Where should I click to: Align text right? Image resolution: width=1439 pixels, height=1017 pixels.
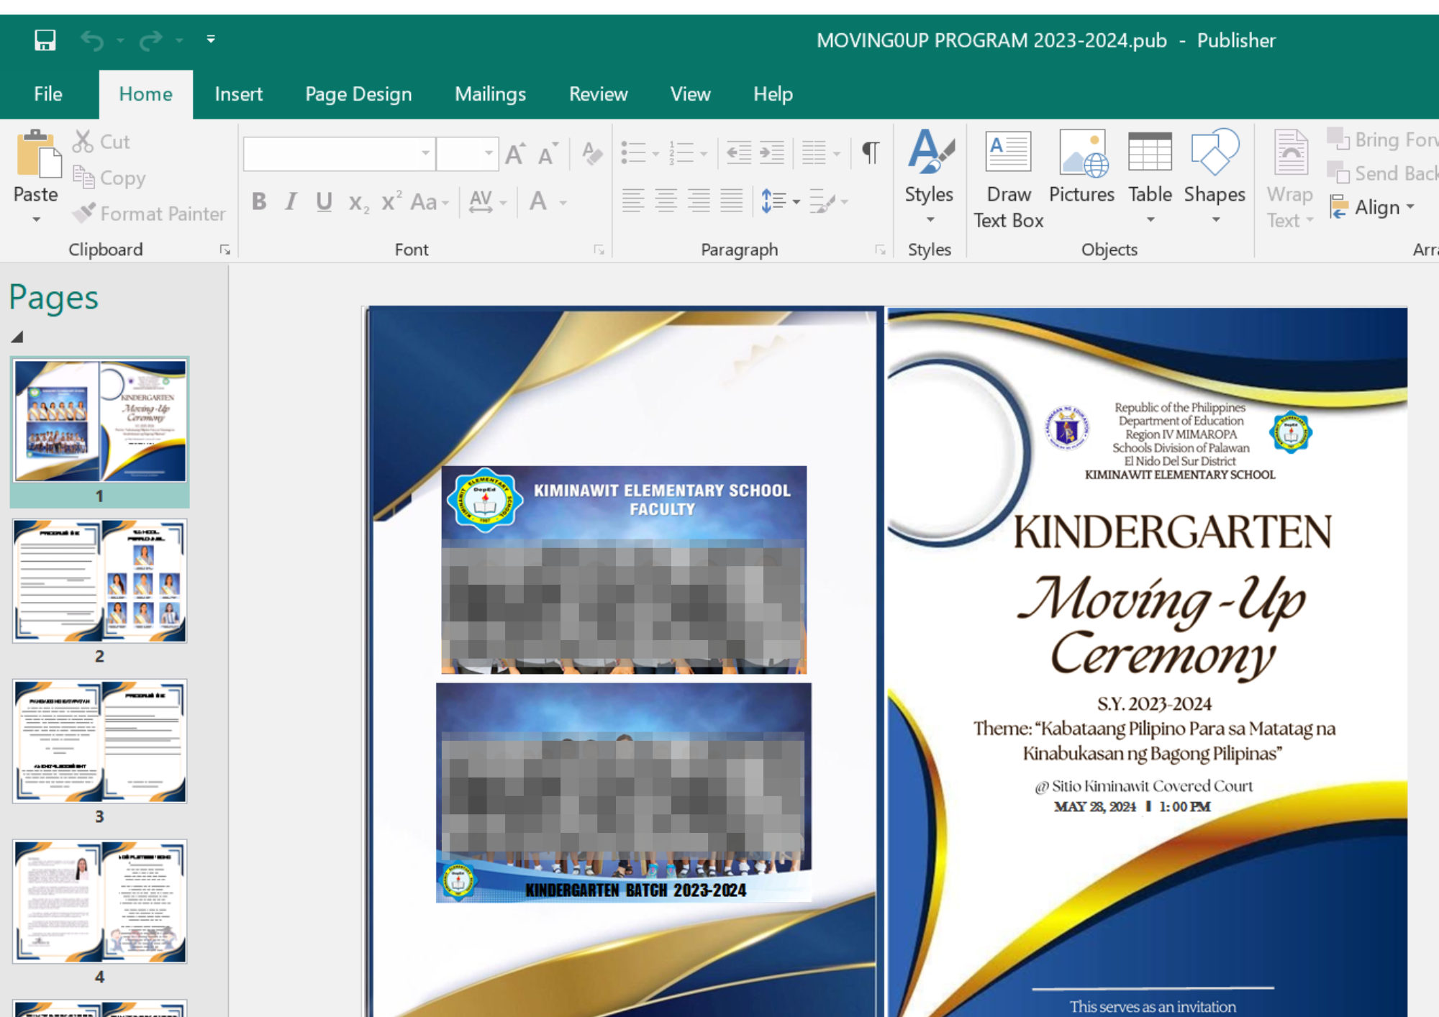click(x=699, y=201)
